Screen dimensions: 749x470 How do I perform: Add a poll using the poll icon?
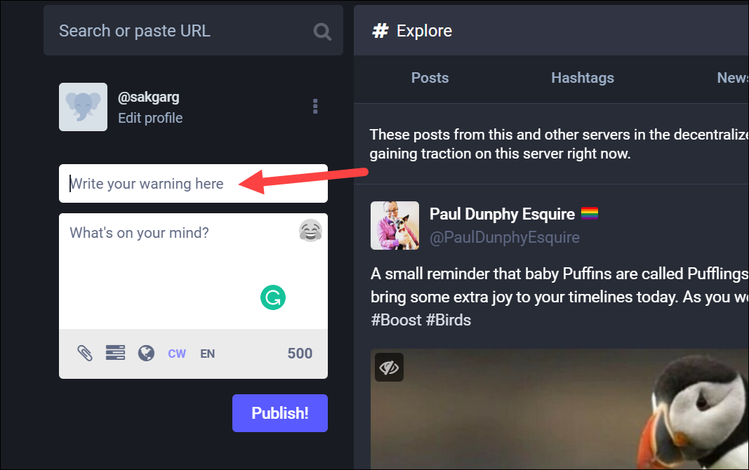[115, 353]
